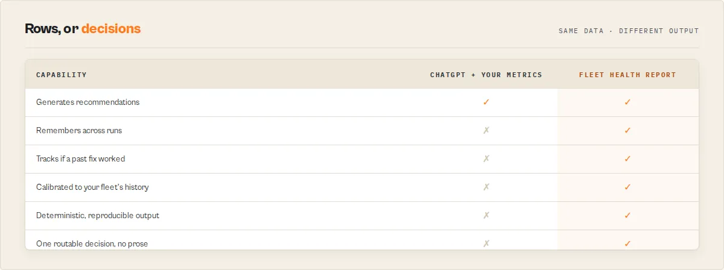Select the ChatGPT + Your Metrics column header

pos(486,75)
